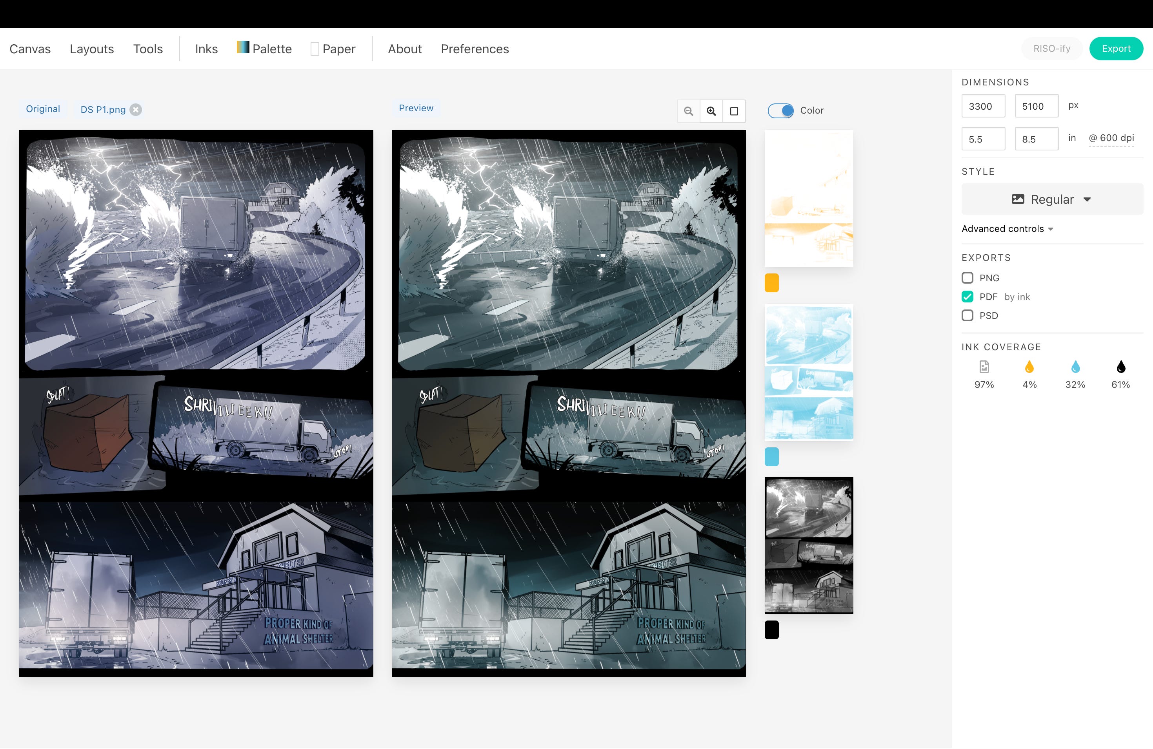Enable the PNG export checkbox
This screenshot has height=749, width=1153.
(968, 278)
